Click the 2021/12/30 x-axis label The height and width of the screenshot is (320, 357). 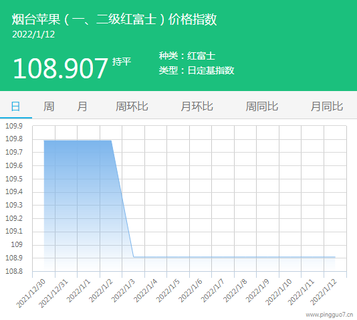coord(31,293)
